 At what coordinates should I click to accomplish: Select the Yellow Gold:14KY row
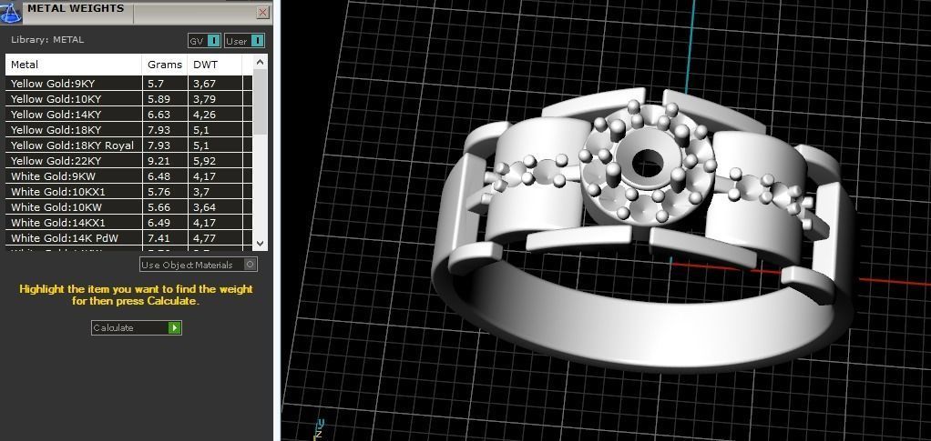pyautogui.click(x=128, y=115)
